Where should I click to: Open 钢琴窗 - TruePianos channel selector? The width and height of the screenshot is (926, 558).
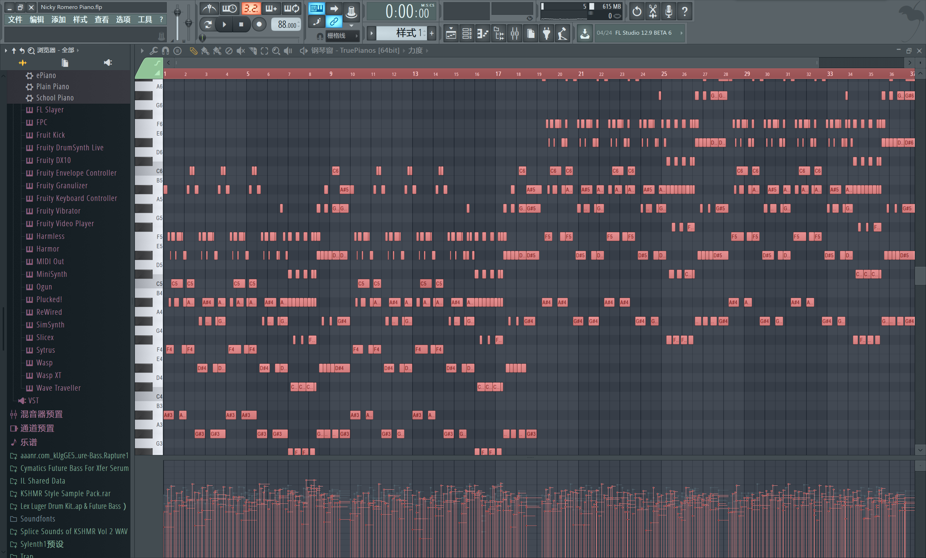coord(355,50)
